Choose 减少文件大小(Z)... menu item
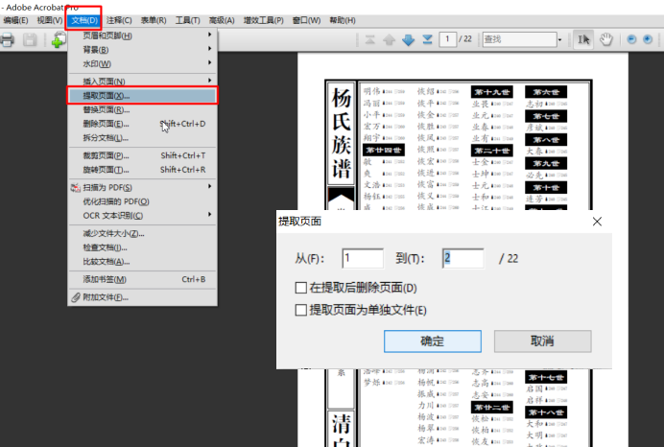Image resolution: width=664 pixels, height=447 pixels. click(142, 234)
